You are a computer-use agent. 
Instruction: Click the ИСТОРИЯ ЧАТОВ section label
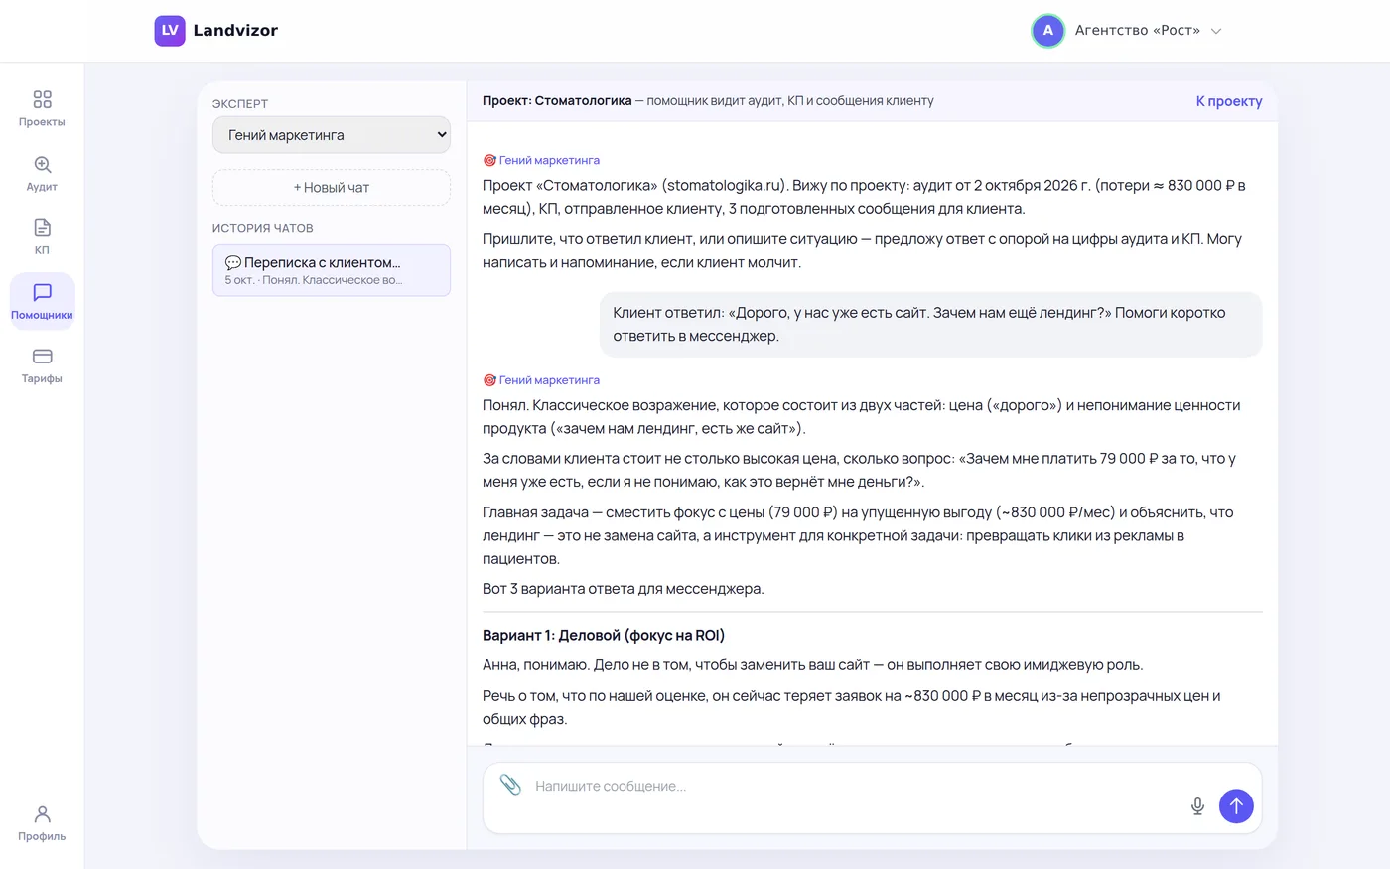[263, 228]
